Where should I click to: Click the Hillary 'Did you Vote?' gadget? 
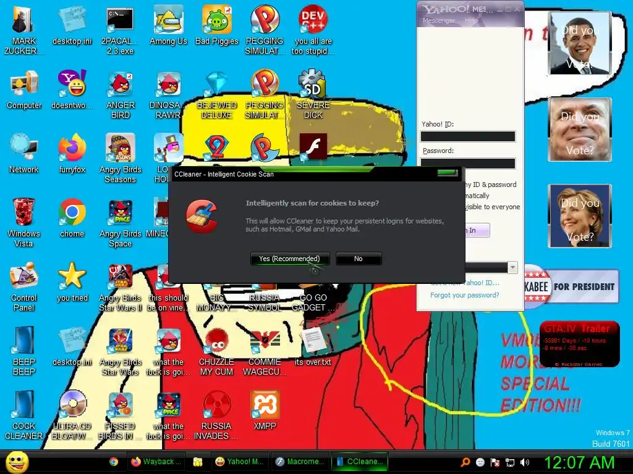(580, 215)
